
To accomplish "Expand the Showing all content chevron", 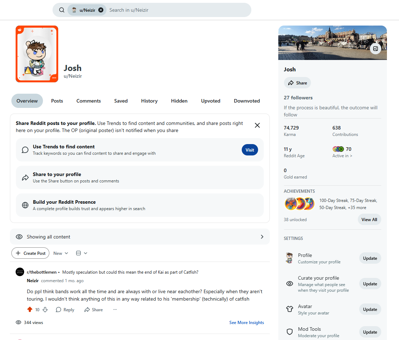I will coord(262,237).
